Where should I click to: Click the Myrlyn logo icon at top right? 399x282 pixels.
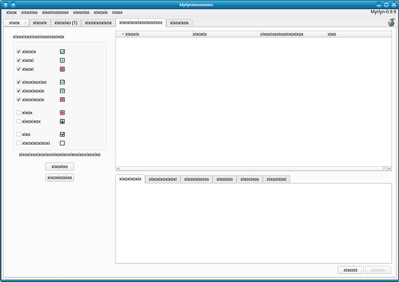[391, 23]
